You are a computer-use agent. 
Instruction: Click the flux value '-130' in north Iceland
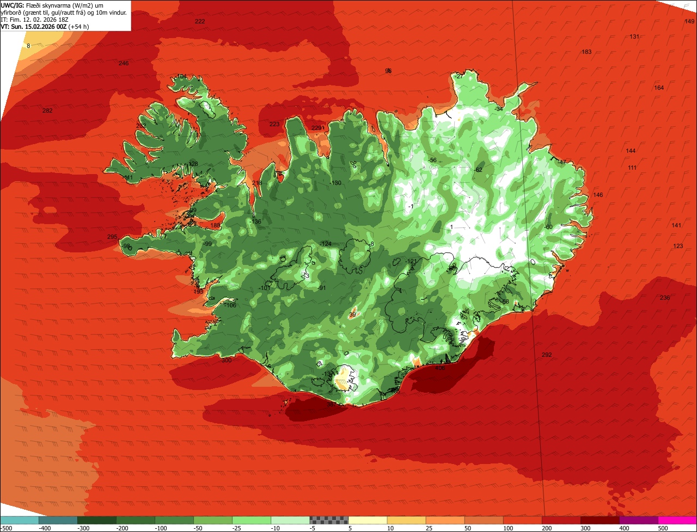pyautogui.click(x=336, y=183)
